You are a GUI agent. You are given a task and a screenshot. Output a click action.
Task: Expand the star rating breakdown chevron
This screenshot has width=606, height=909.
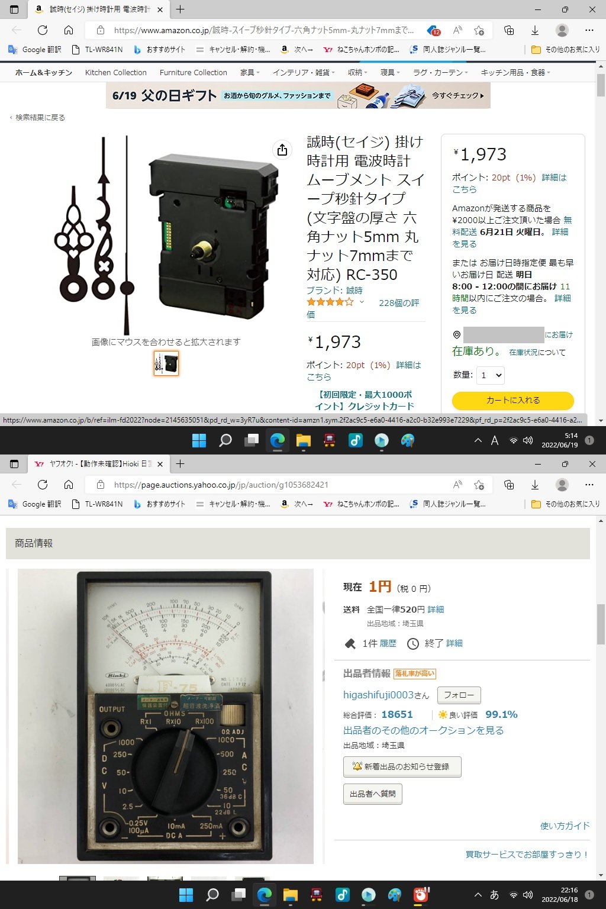[x=362, y=302]
